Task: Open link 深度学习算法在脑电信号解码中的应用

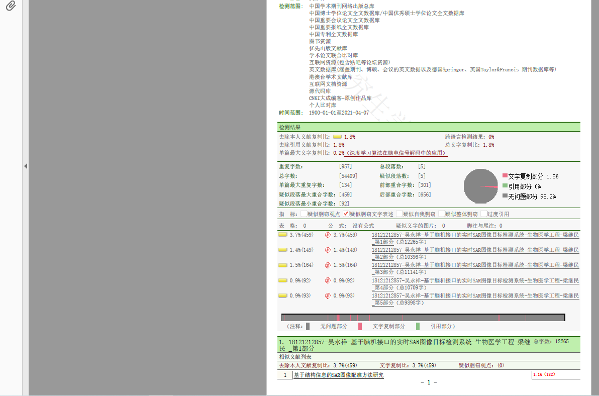Action: click(x=396, y=153)
